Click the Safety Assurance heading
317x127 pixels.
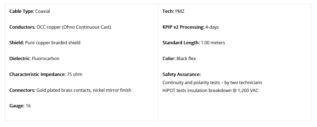coord(181,74)
